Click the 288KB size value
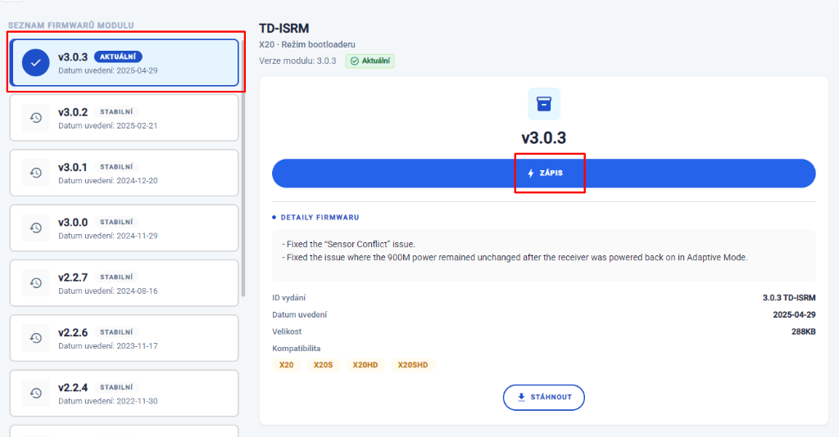Image resolution: width=839 pixels, height=437 pixels. click(804, 331)
